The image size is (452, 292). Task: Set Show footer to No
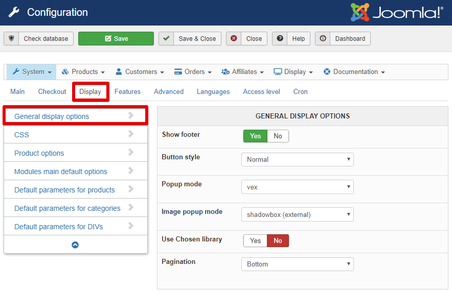point(278,136)
